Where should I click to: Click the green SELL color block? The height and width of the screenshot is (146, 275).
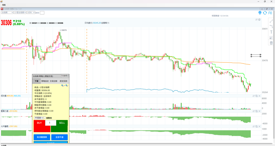coord(59,128)
